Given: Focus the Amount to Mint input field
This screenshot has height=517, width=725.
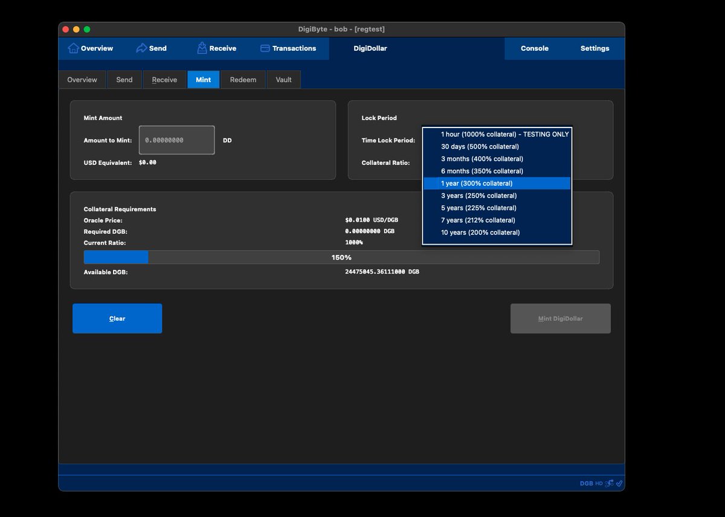Looking at the screenshot, I should pos(177,140).
